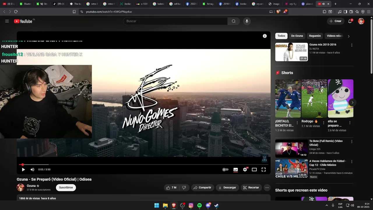Open player settings gear
373x210 pixels.
pyautogui.click(x=245, y=169)
